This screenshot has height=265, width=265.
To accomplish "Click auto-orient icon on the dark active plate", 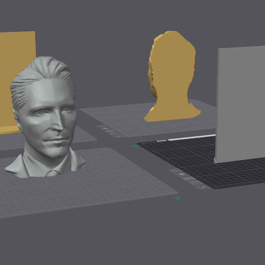I will [x=175, y=171].
